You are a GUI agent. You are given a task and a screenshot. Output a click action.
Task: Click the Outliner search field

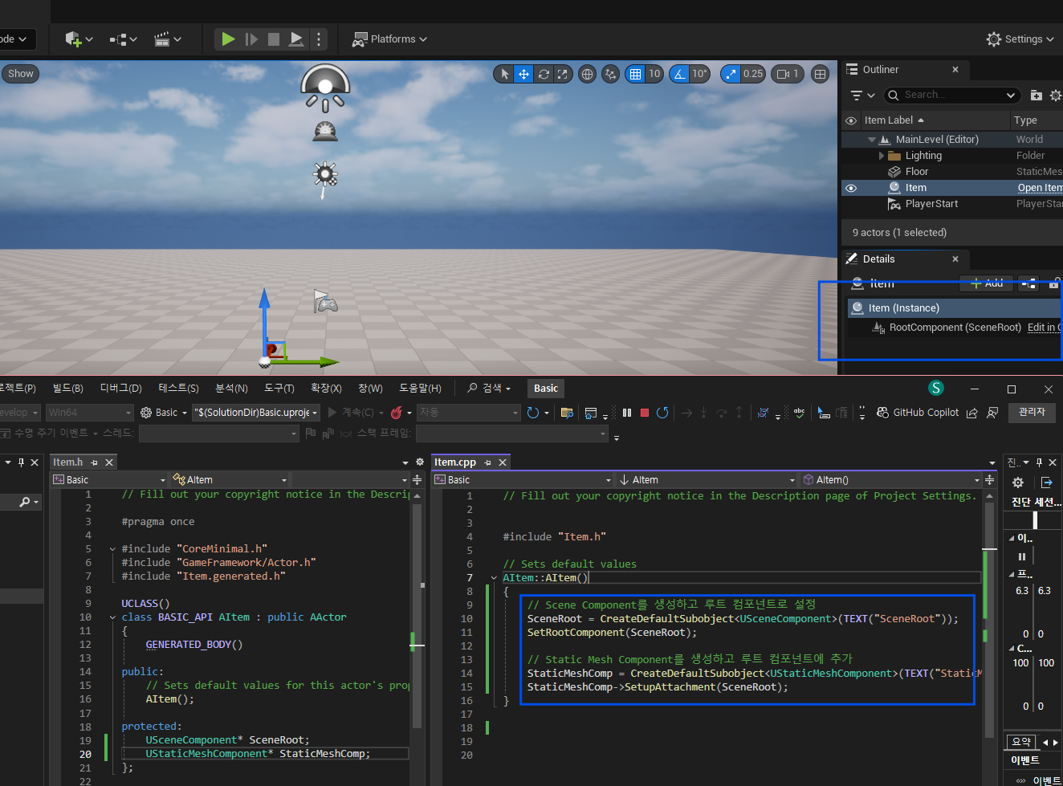tap(947, 95)
